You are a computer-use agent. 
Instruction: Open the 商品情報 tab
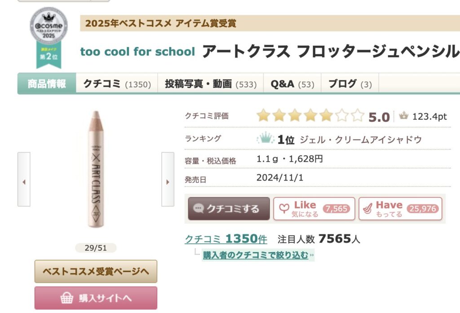47,84
